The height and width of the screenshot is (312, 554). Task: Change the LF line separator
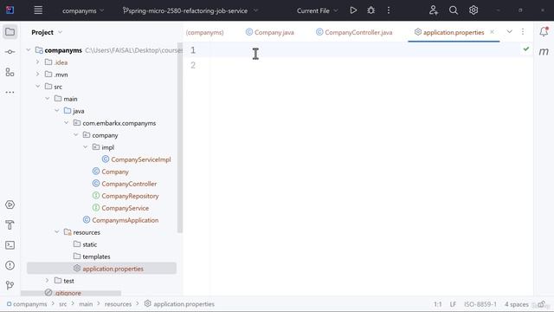[x=453, y=304]
